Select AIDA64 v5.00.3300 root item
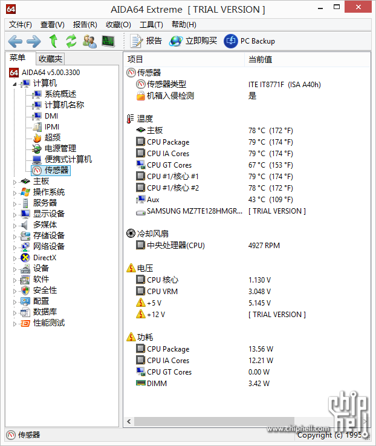 (x=45, y=73)
